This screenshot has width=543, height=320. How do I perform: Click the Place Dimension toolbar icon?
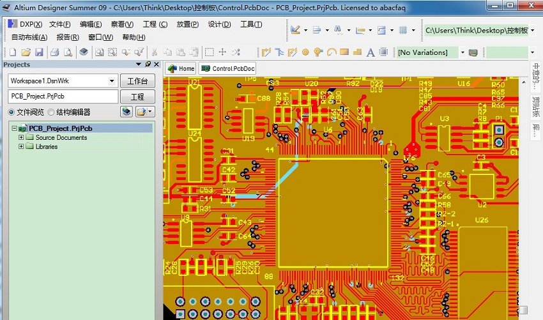(360, 31)
